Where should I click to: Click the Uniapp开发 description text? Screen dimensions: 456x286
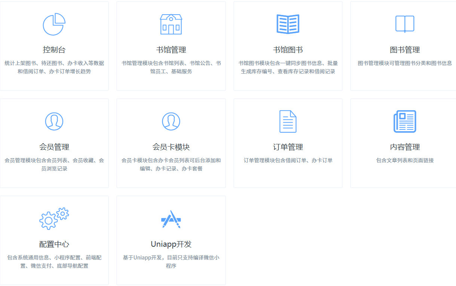[x=171, y=262]
